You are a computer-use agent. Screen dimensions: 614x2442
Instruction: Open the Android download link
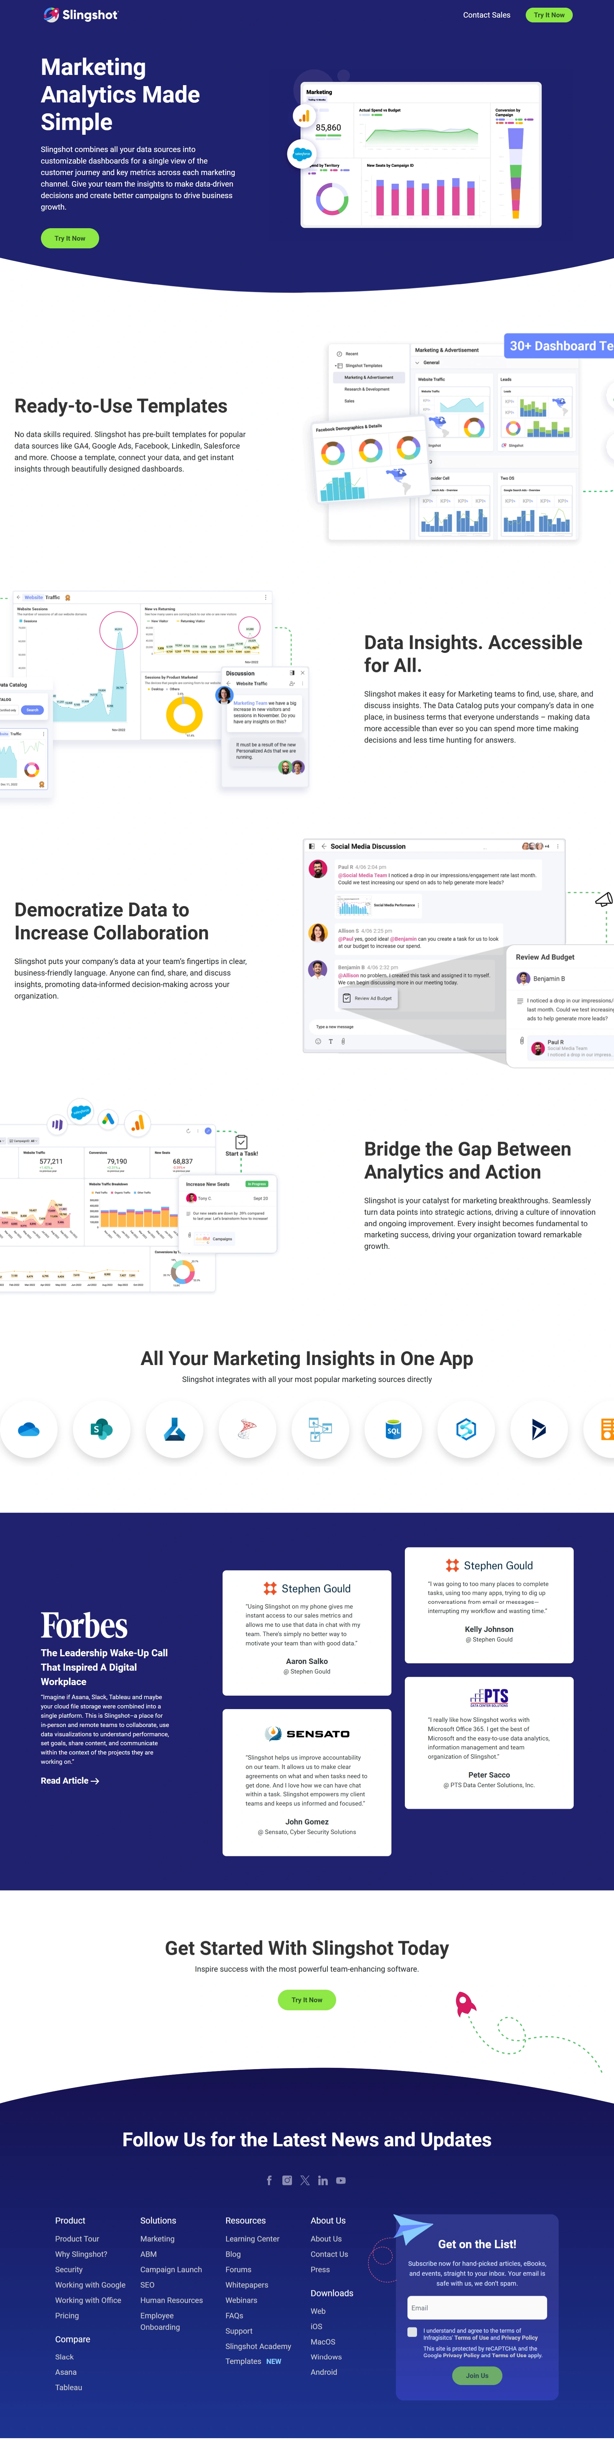pos(324,2372)
